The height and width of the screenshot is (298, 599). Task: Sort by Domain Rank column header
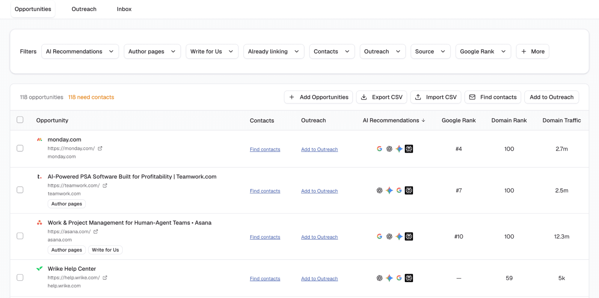509,120
